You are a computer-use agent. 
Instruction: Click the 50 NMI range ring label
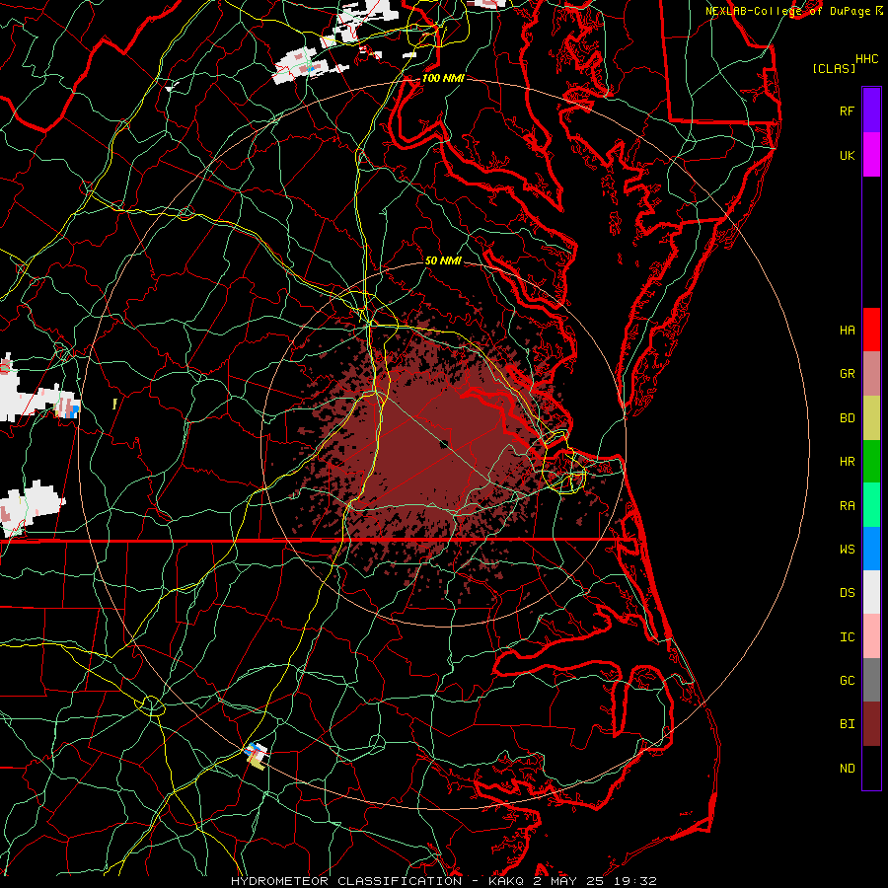(443, 261)
